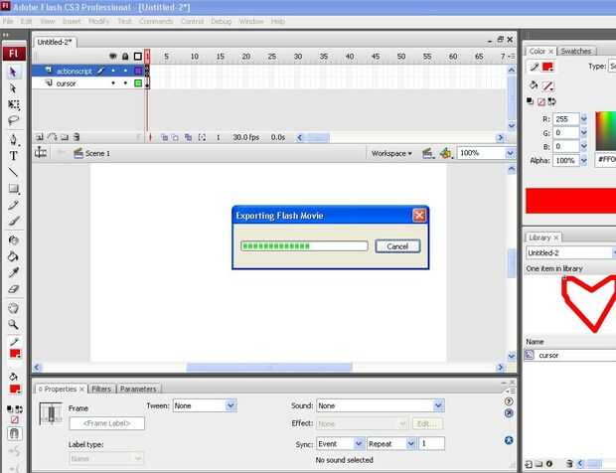Toggle lock dot of actionscript layer

[125, 71]
